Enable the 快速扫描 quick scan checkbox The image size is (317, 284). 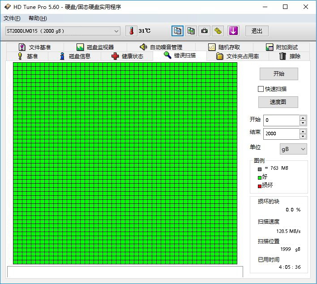(x=261, y=89)
